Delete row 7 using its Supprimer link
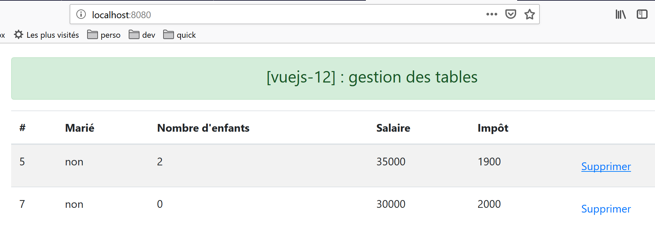 [606, 209]
